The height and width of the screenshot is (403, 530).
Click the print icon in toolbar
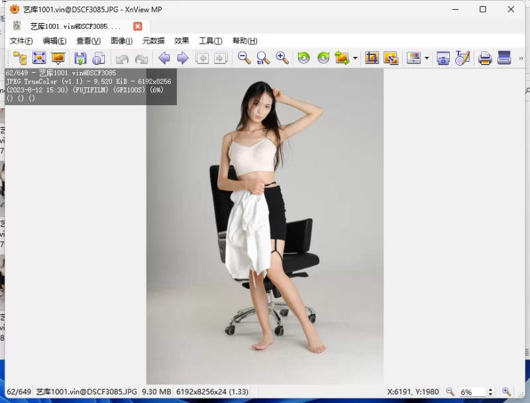tap(485, 58)
